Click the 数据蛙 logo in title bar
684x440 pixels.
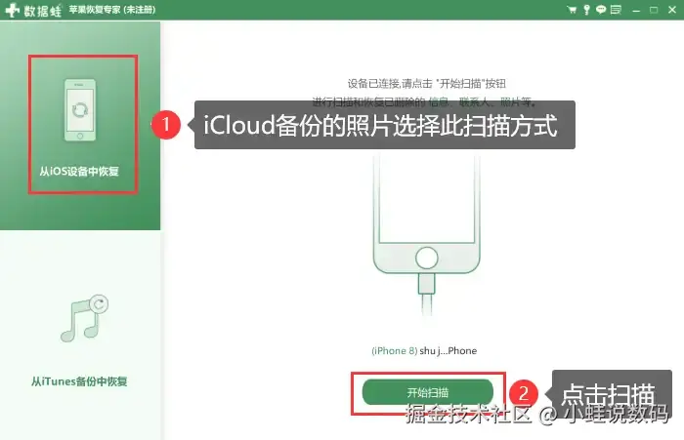[x=33, y=10]
